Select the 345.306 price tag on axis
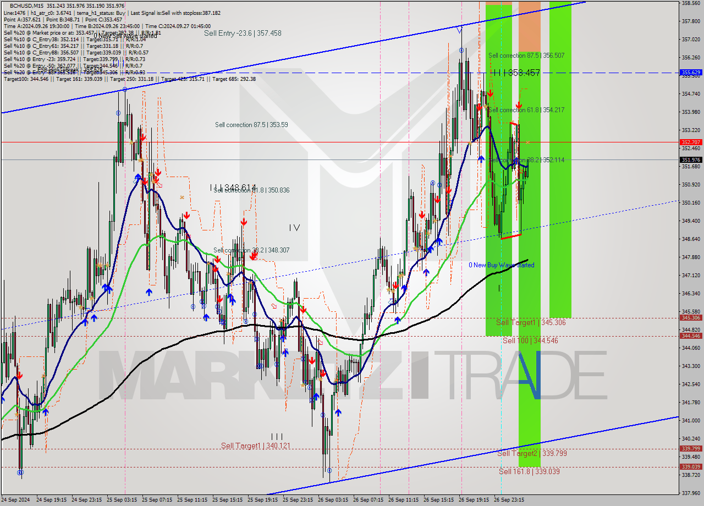Screen dimensions: 704x506 691,318
